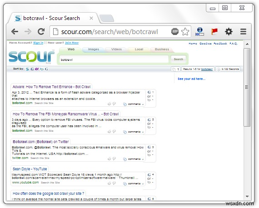This screenshot has height=208, width=259.
Task: Click the browser address bar URL
Action: click(110, 31)
